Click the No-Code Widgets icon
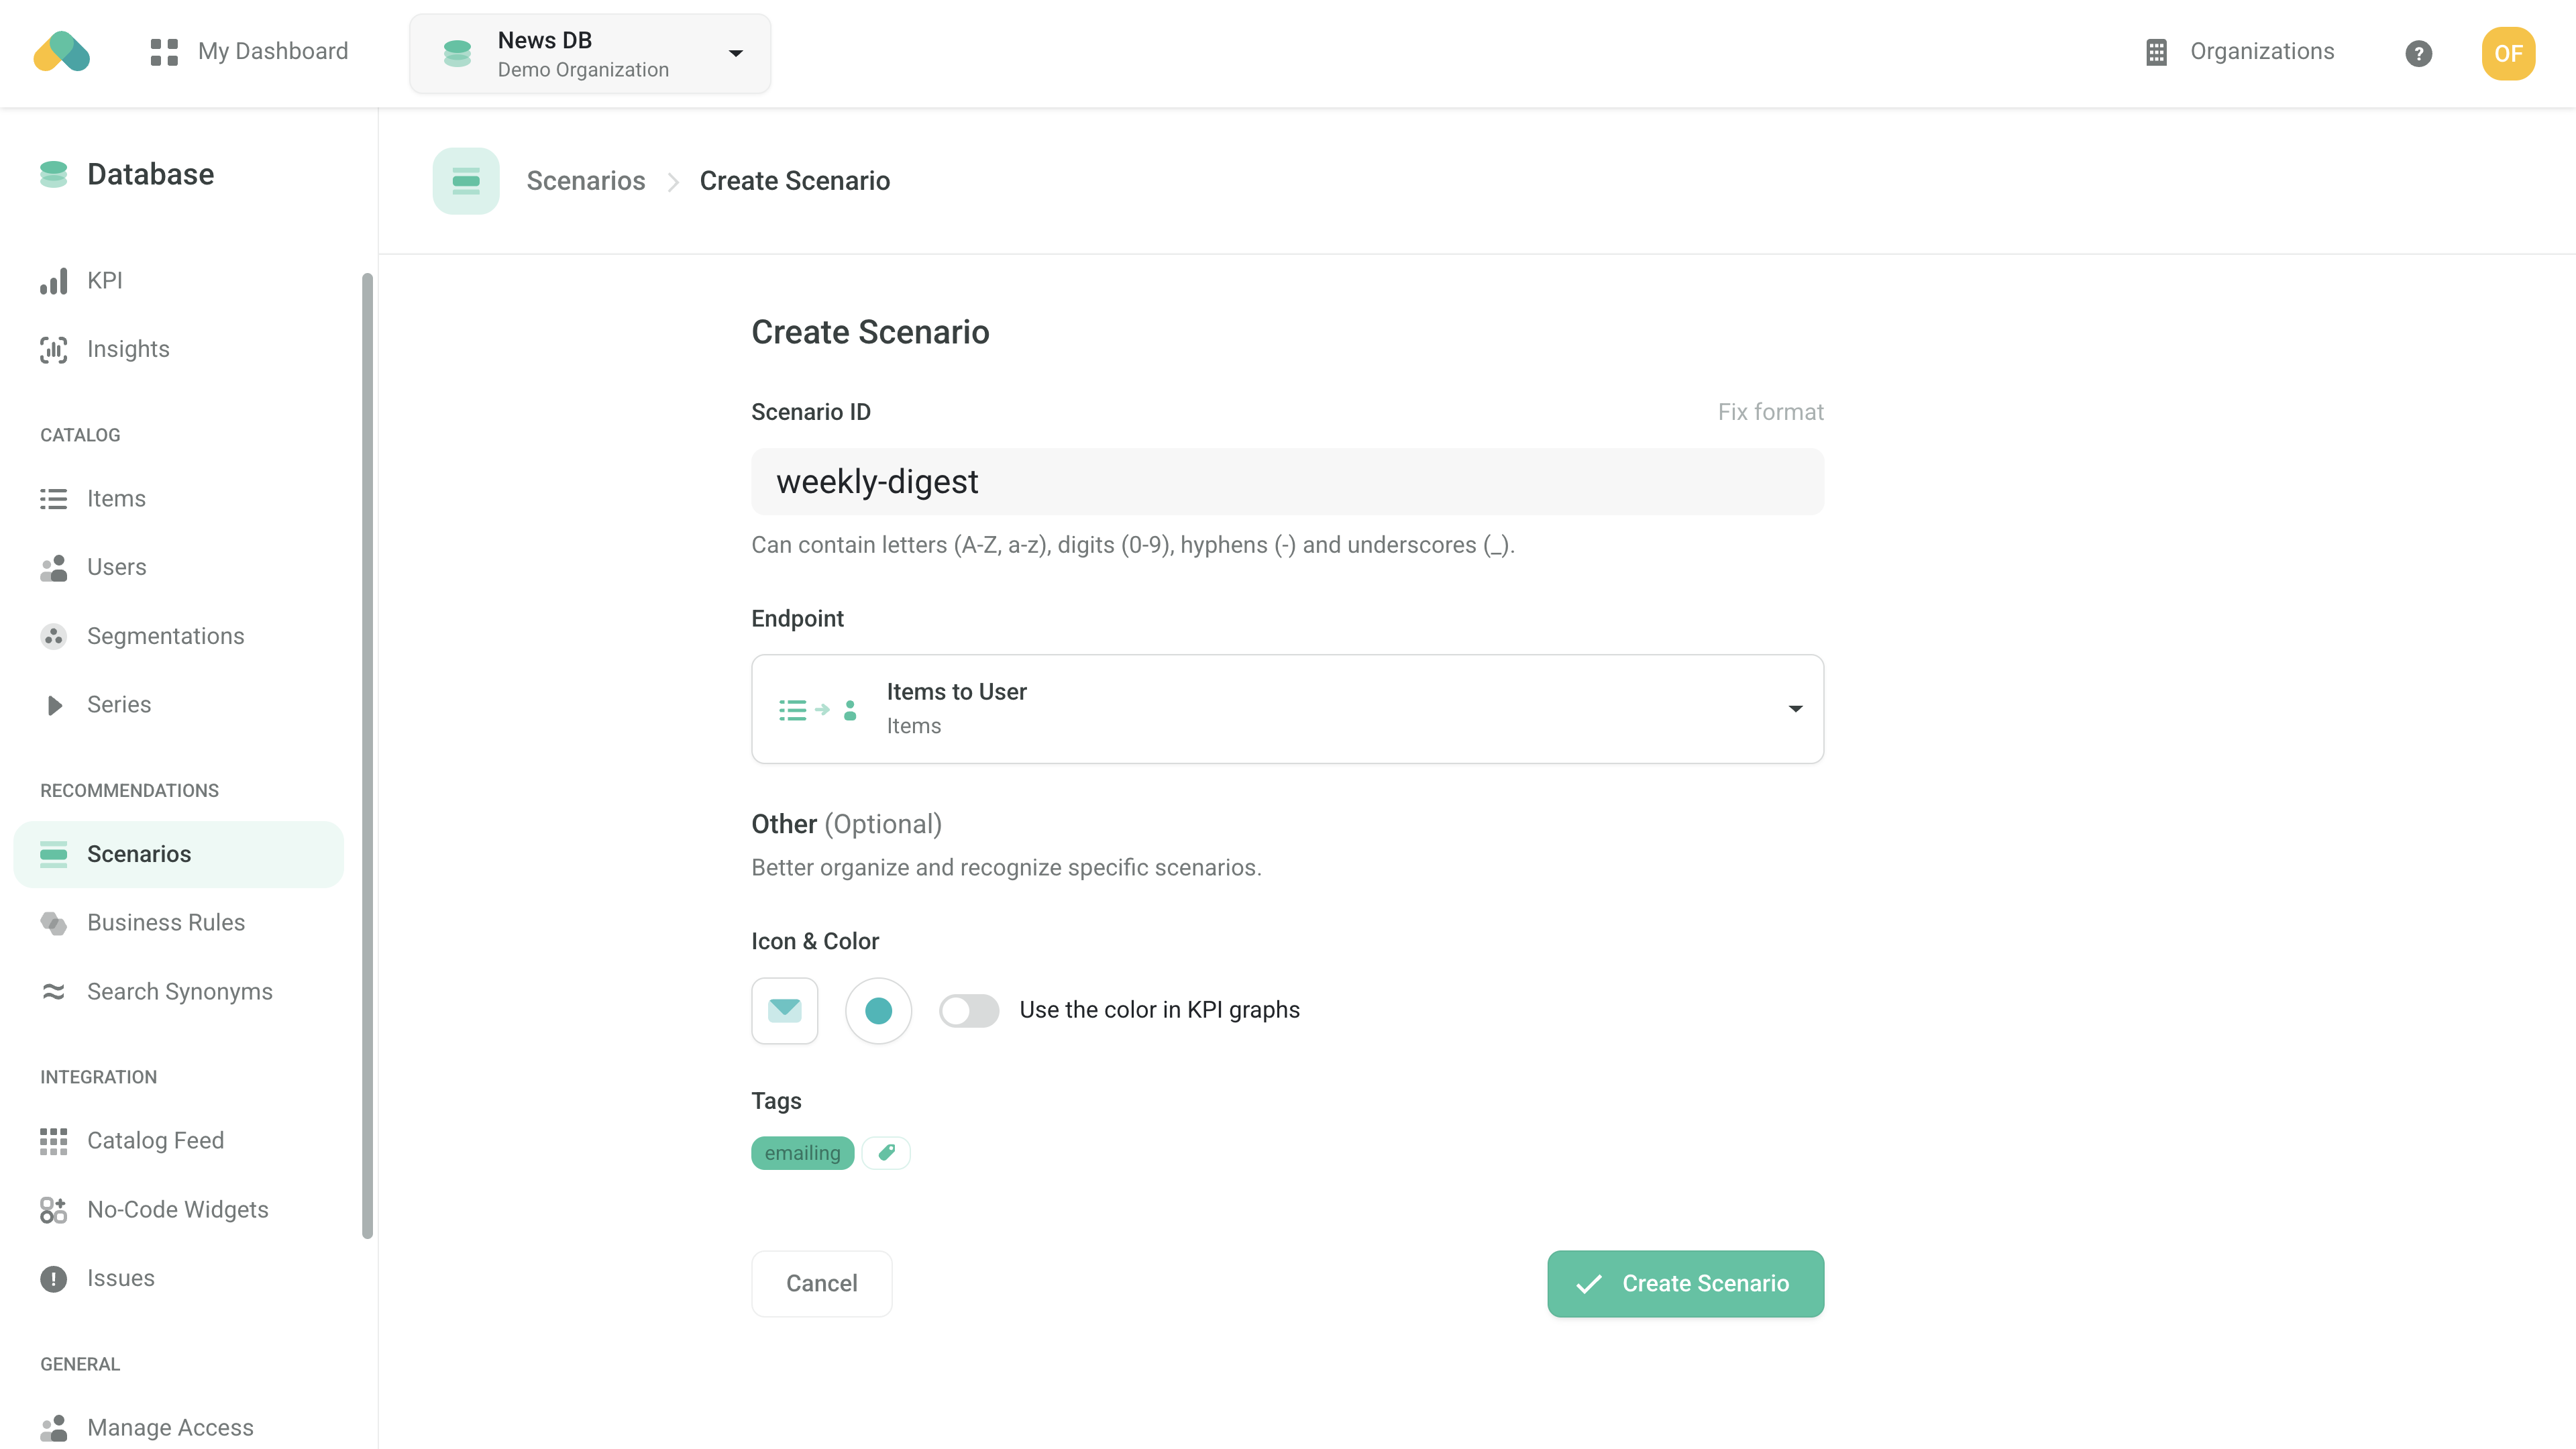 coord(54,1209)
